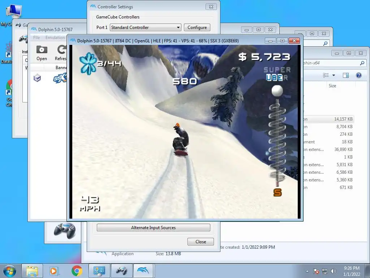Screen dimensions: 370x278
Task: Select the file sized 36,890 KB
Action: point(328,149)
